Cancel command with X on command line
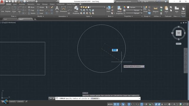This screenshot has height=106, width=189. (x=51, y=98)
